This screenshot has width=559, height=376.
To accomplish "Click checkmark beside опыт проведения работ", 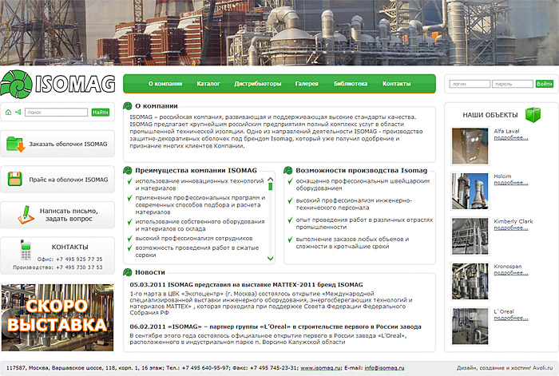I will pyautogui.click(x=291, y=220).
